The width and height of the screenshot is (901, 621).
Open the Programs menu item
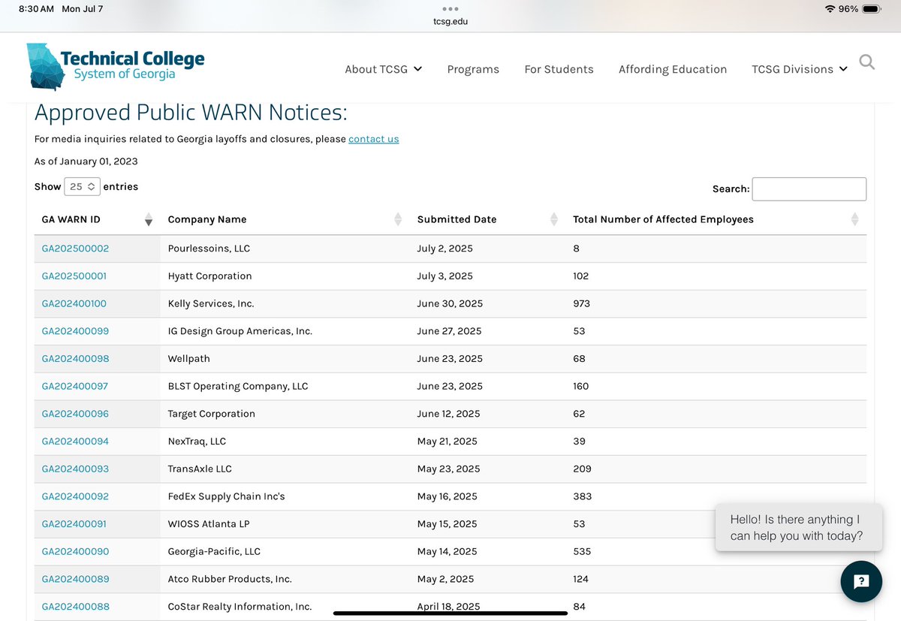click(x=473, y=69)
